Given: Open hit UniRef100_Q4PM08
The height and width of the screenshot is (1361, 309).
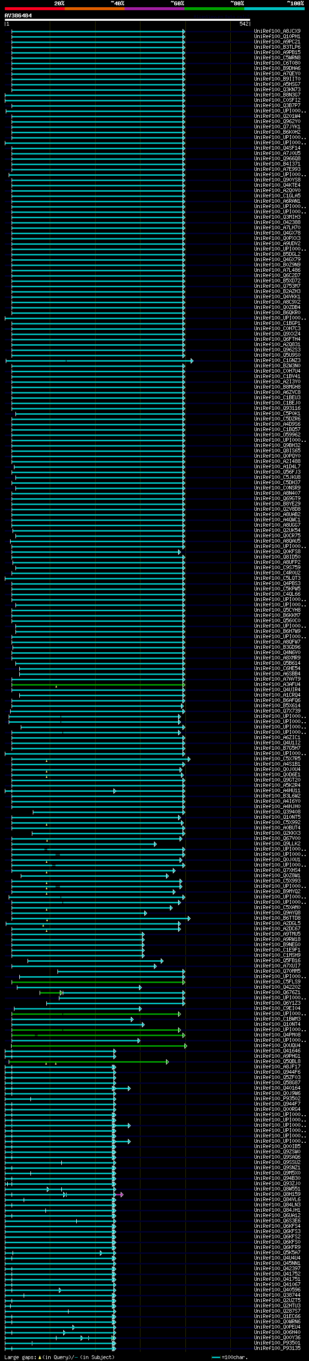Looking at the screenshot, I should [277, 1035].
